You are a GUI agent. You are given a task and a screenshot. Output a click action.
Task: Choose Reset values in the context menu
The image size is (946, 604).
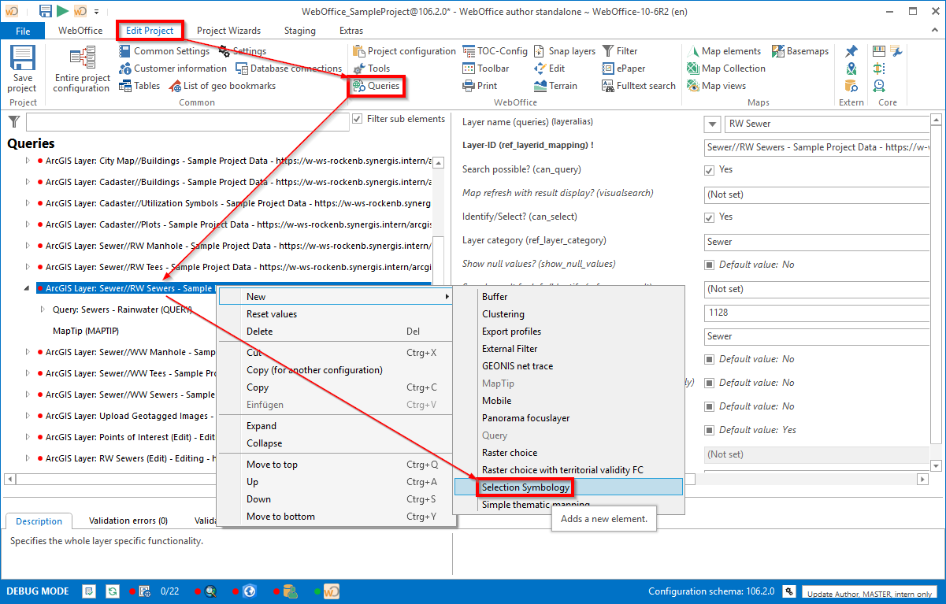click(272, 314)
